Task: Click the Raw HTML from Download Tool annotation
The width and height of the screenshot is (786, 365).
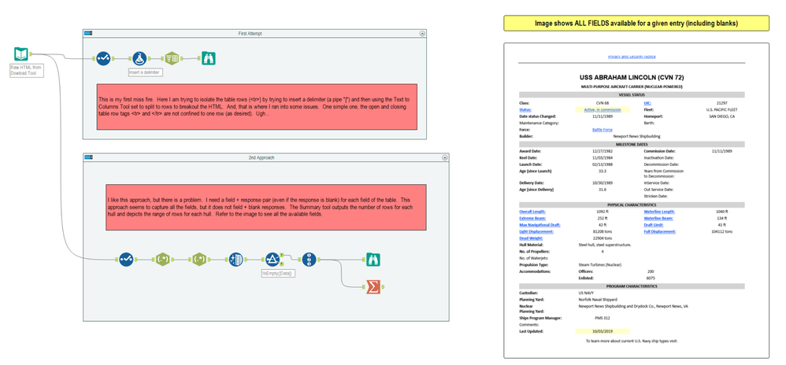Action: [26, 70]
